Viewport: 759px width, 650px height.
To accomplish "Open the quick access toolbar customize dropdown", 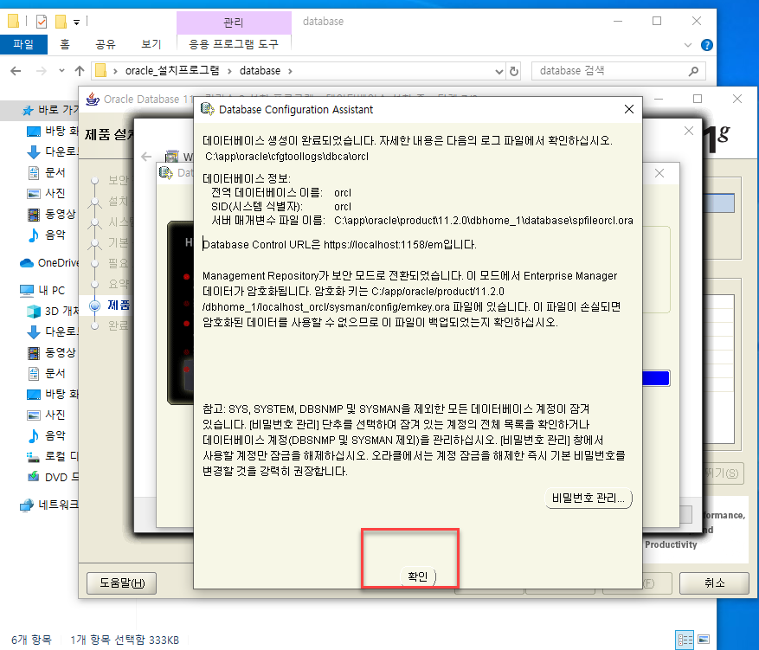I will point(76,22).
